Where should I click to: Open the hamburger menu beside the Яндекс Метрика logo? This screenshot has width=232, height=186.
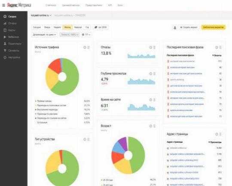click(3, 5)
